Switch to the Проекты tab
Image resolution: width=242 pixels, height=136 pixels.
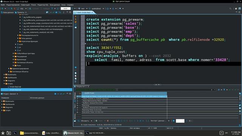(20, 12)
